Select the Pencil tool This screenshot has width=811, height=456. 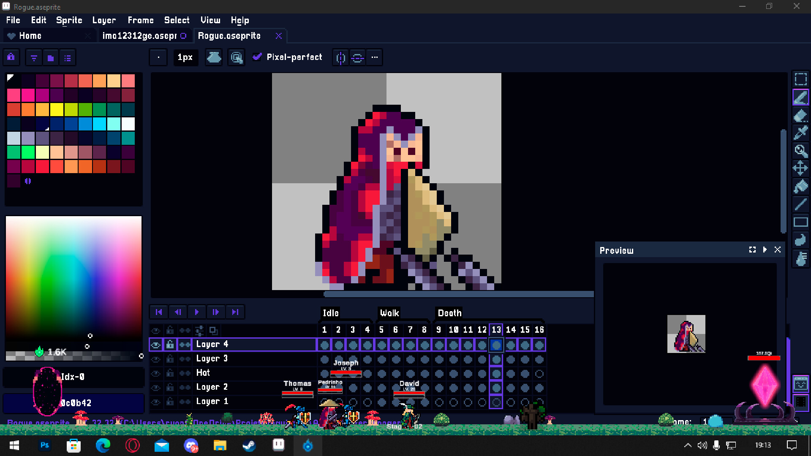pyautogui.click(x=801, y=97)
